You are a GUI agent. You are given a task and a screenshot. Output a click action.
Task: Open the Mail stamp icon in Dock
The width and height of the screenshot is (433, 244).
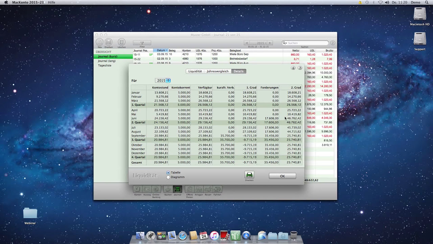click(172, 236)
